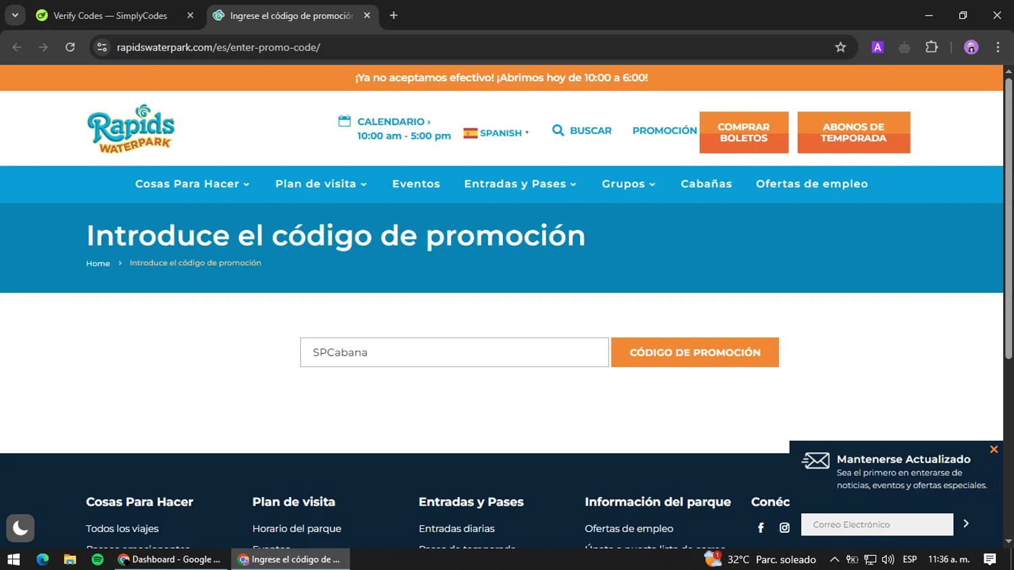Select the Ingrese el código de promoción tab
This screenshot has height=570, width=1014.
291,16
